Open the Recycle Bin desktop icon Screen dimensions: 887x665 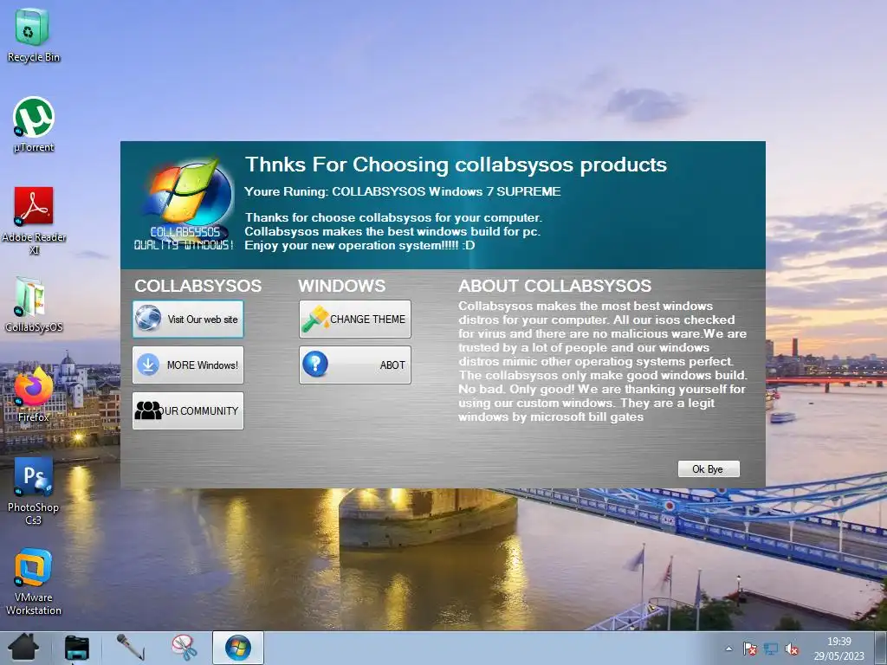(33, 35)
